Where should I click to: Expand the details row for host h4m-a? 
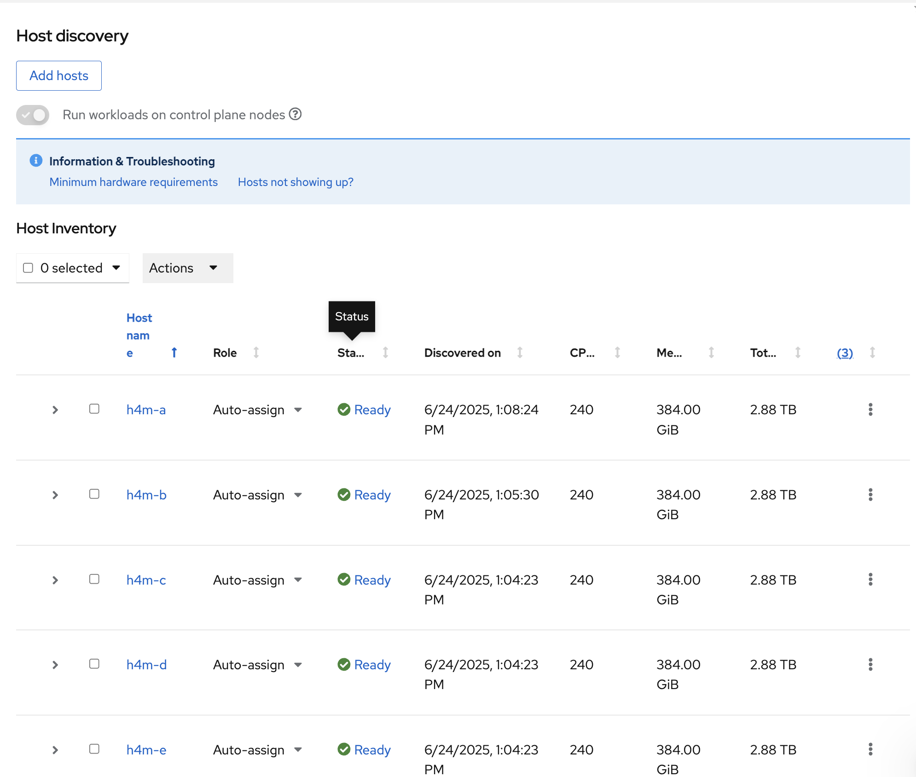click(55, 410)
